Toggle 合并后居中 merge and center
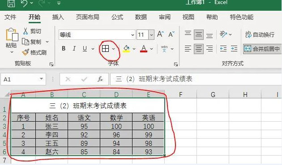The height and width of the screenshot is (165, 282). (x=262, y=49)
